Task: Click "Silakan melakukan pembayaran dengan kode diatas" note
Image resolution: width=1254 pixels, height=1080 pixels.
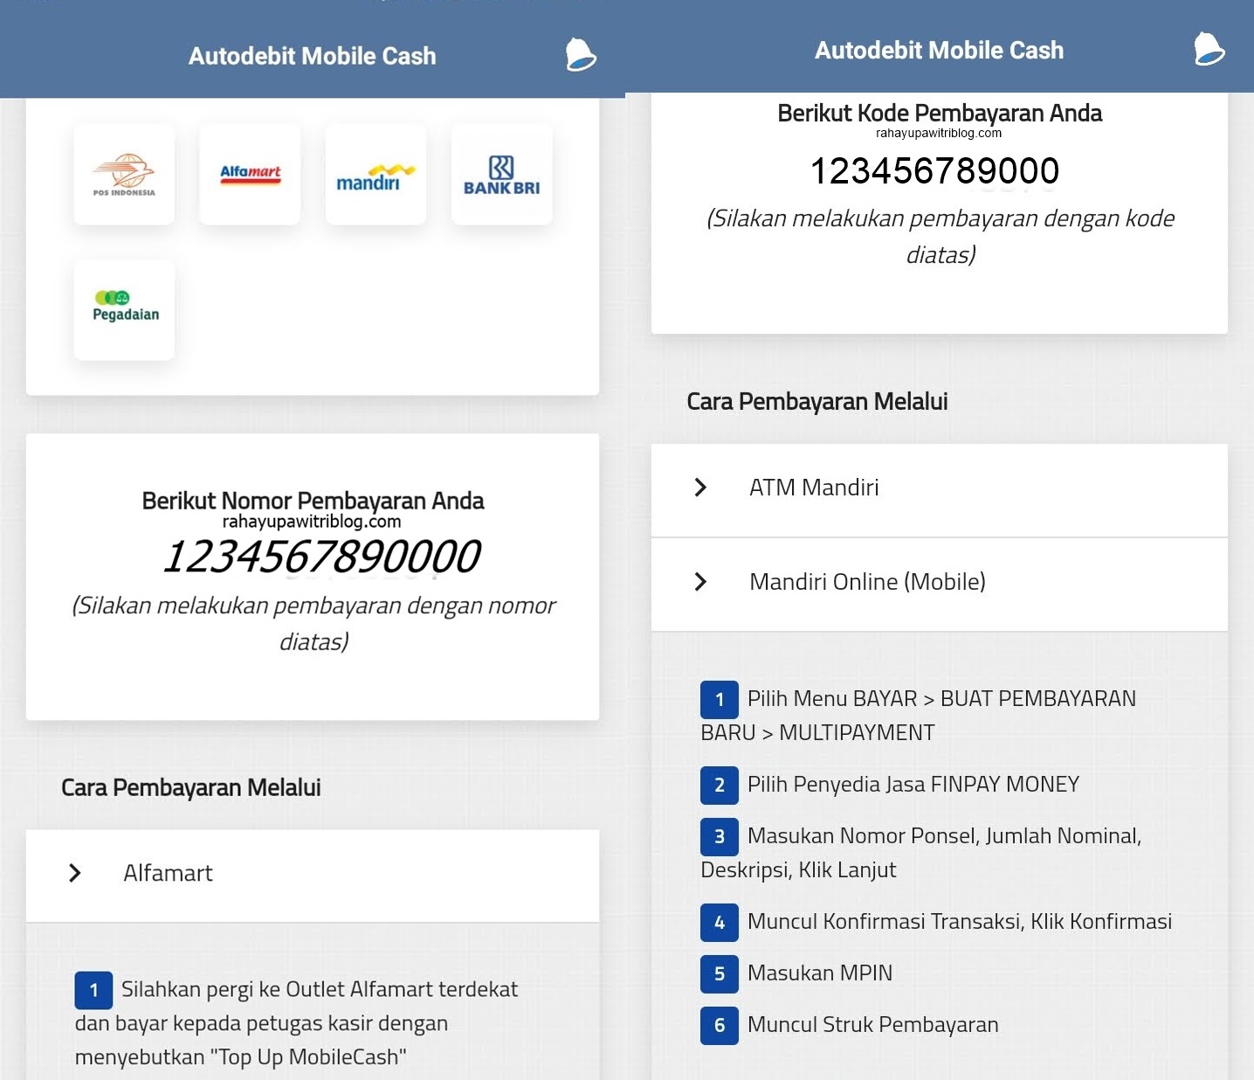Action: point(940,236)
